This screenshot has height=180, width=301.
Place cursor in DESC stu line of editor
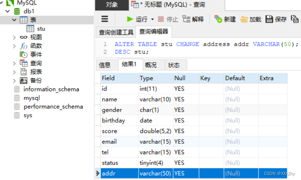(x=132, y=52)
